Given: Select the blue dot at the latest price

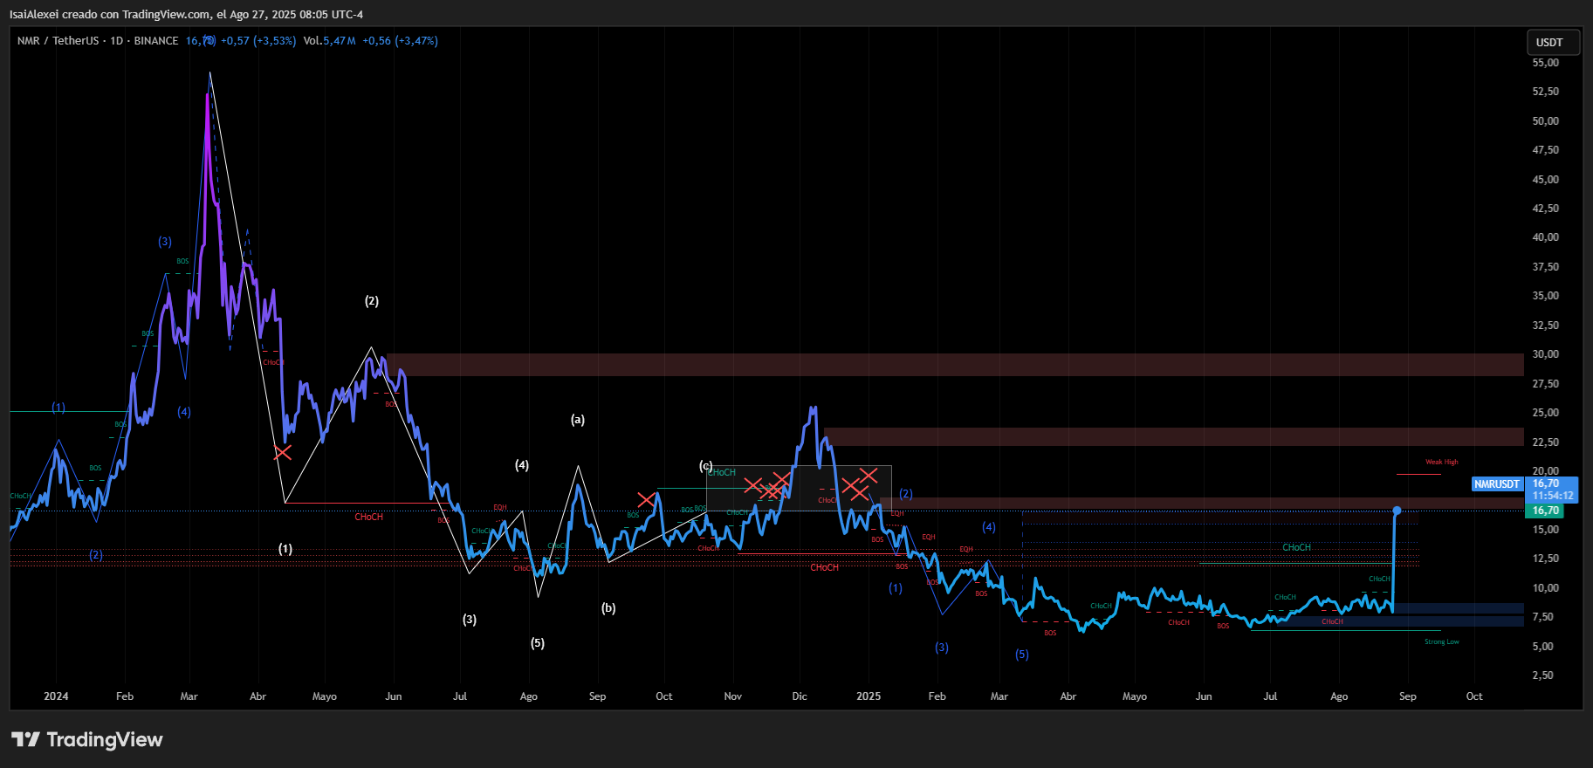Looking at the screenshot, I should 1397,511.
